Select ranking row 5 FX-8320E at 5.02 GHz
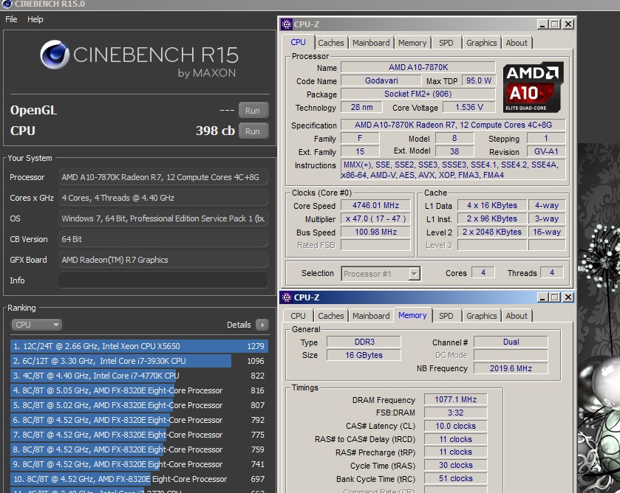Viewport: 620px width, 493px height. 139,405
